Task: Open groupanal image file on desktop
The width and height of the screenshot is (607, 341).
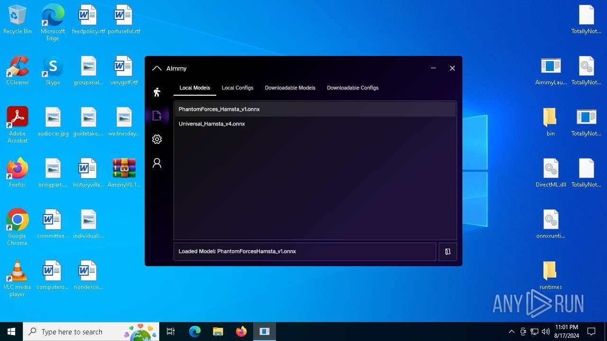Action: [x=88, y=71]
